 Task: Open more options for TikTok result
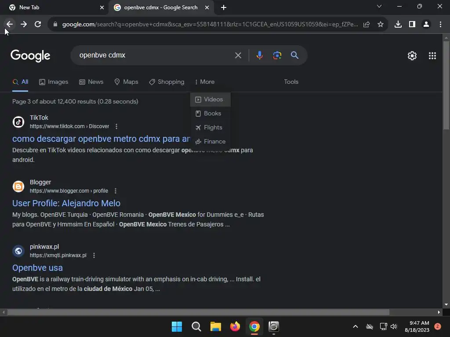[x=116, y=126]
